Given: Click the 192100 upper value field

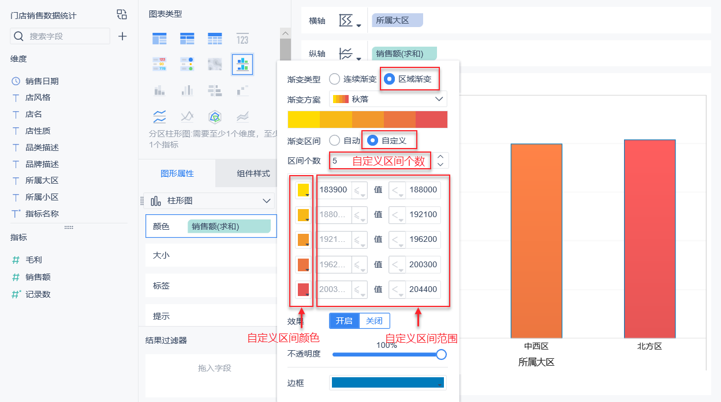Looking at the screenshot, I should point(423,215).
